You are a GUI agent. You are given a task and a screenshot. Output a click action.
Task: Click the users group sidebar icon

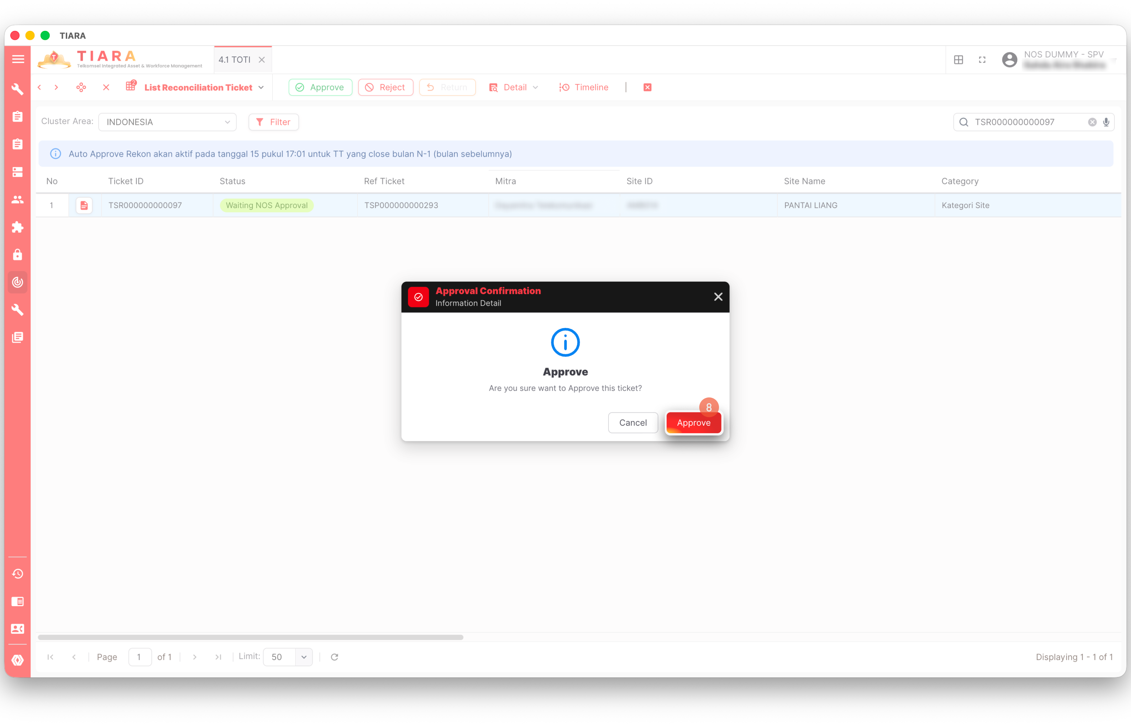point(18,199)
